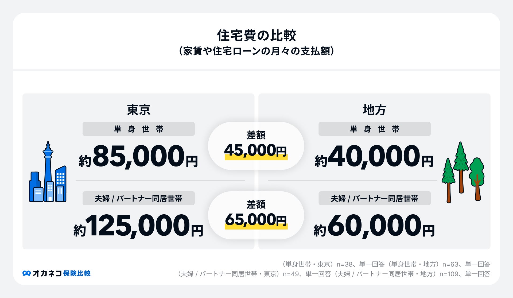Click the オカネコ保険比較 brand text
This screenshot has width=513, height=298.
click(62, 273)
